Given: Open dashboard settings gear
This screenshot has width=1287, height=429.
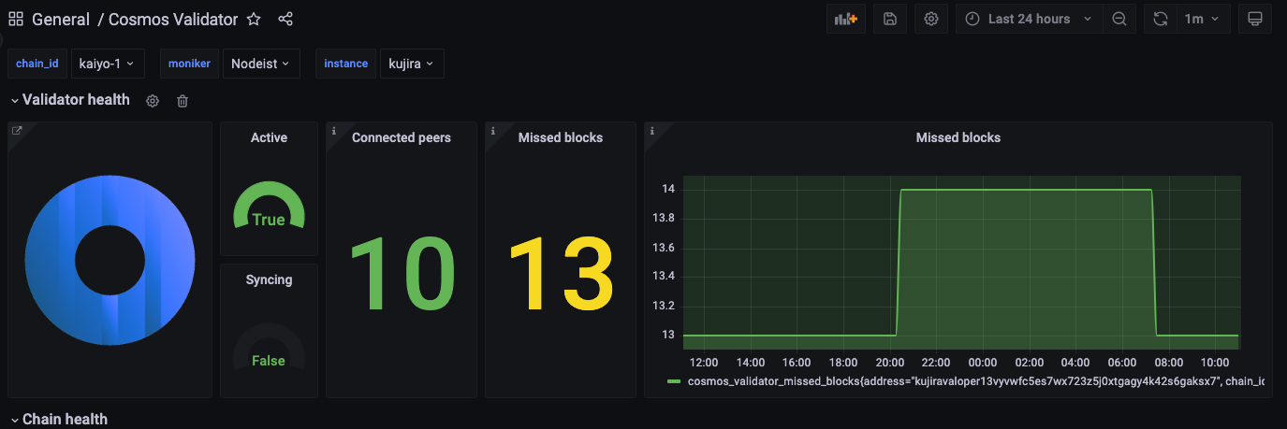Looking at the screenshot, I should click(930, 19).
